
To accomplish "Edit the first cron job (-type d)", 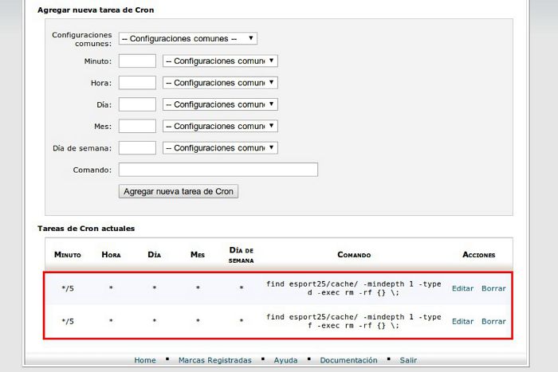I will point(462,288).
